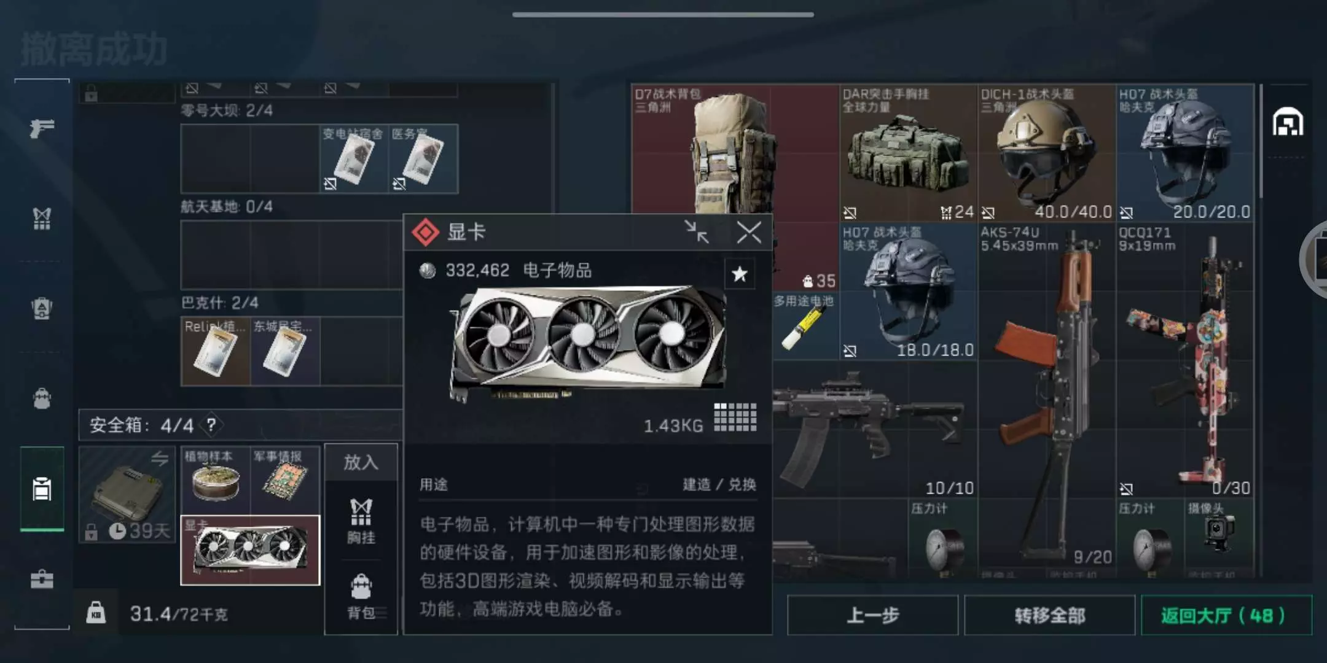The image size is (1327, 663).
Task: Select the 显卡 item in safe box
Action: point(251,550)
